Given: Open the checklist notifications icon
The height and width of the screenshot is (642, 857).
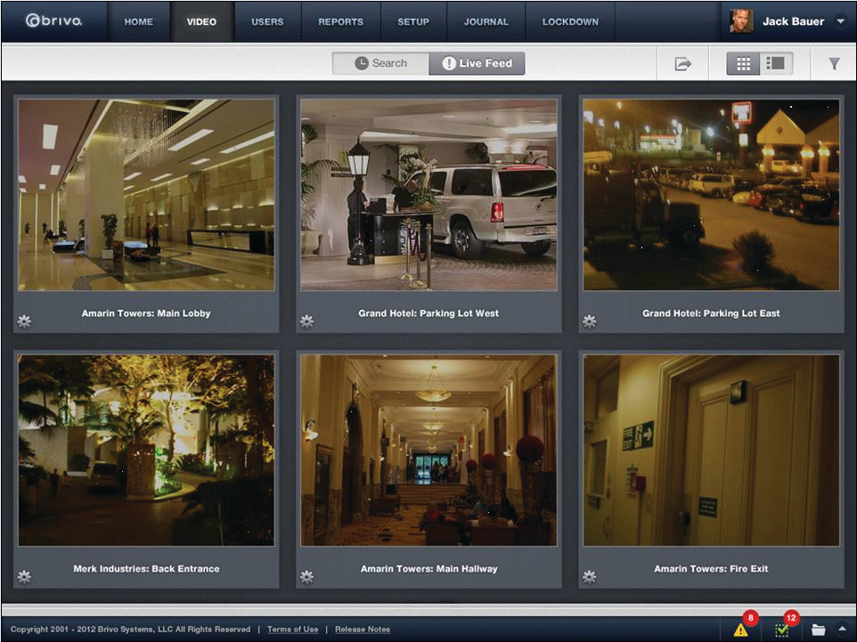Looking at the screenshot, I should point(782,630).
